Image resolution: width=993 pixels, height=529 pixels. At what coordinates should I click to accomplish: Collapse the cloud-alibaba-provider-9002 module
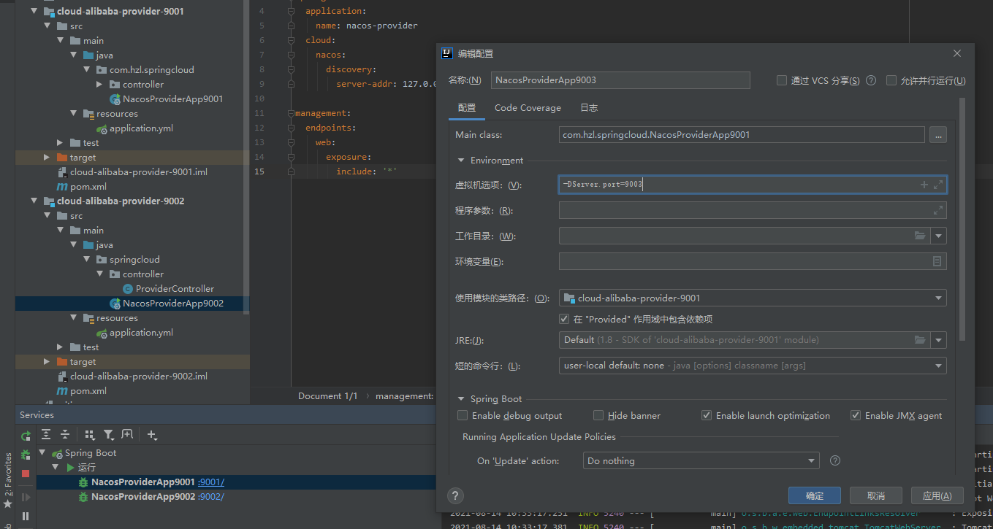[34, 201]
